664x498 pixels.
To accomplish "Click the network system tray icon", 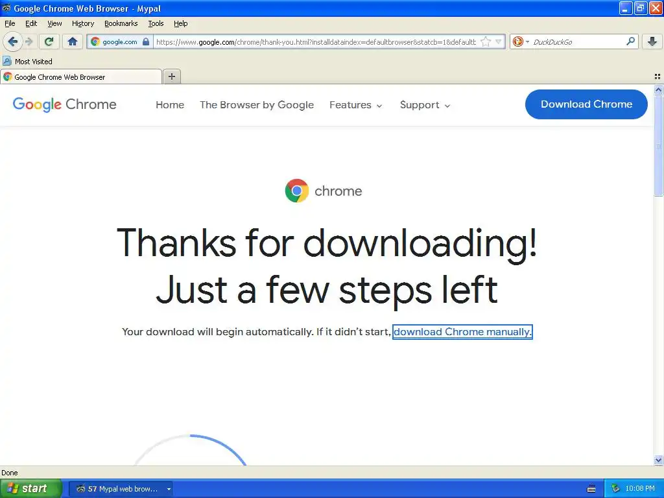I will pos(615,489).
